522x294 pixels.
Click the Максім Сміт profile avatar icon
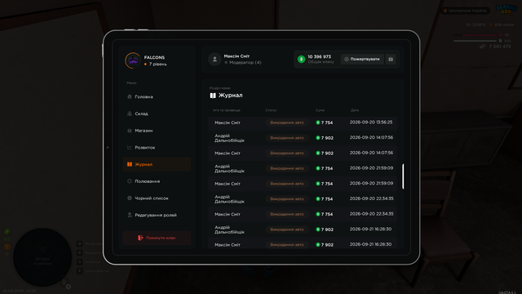point(215,60)
